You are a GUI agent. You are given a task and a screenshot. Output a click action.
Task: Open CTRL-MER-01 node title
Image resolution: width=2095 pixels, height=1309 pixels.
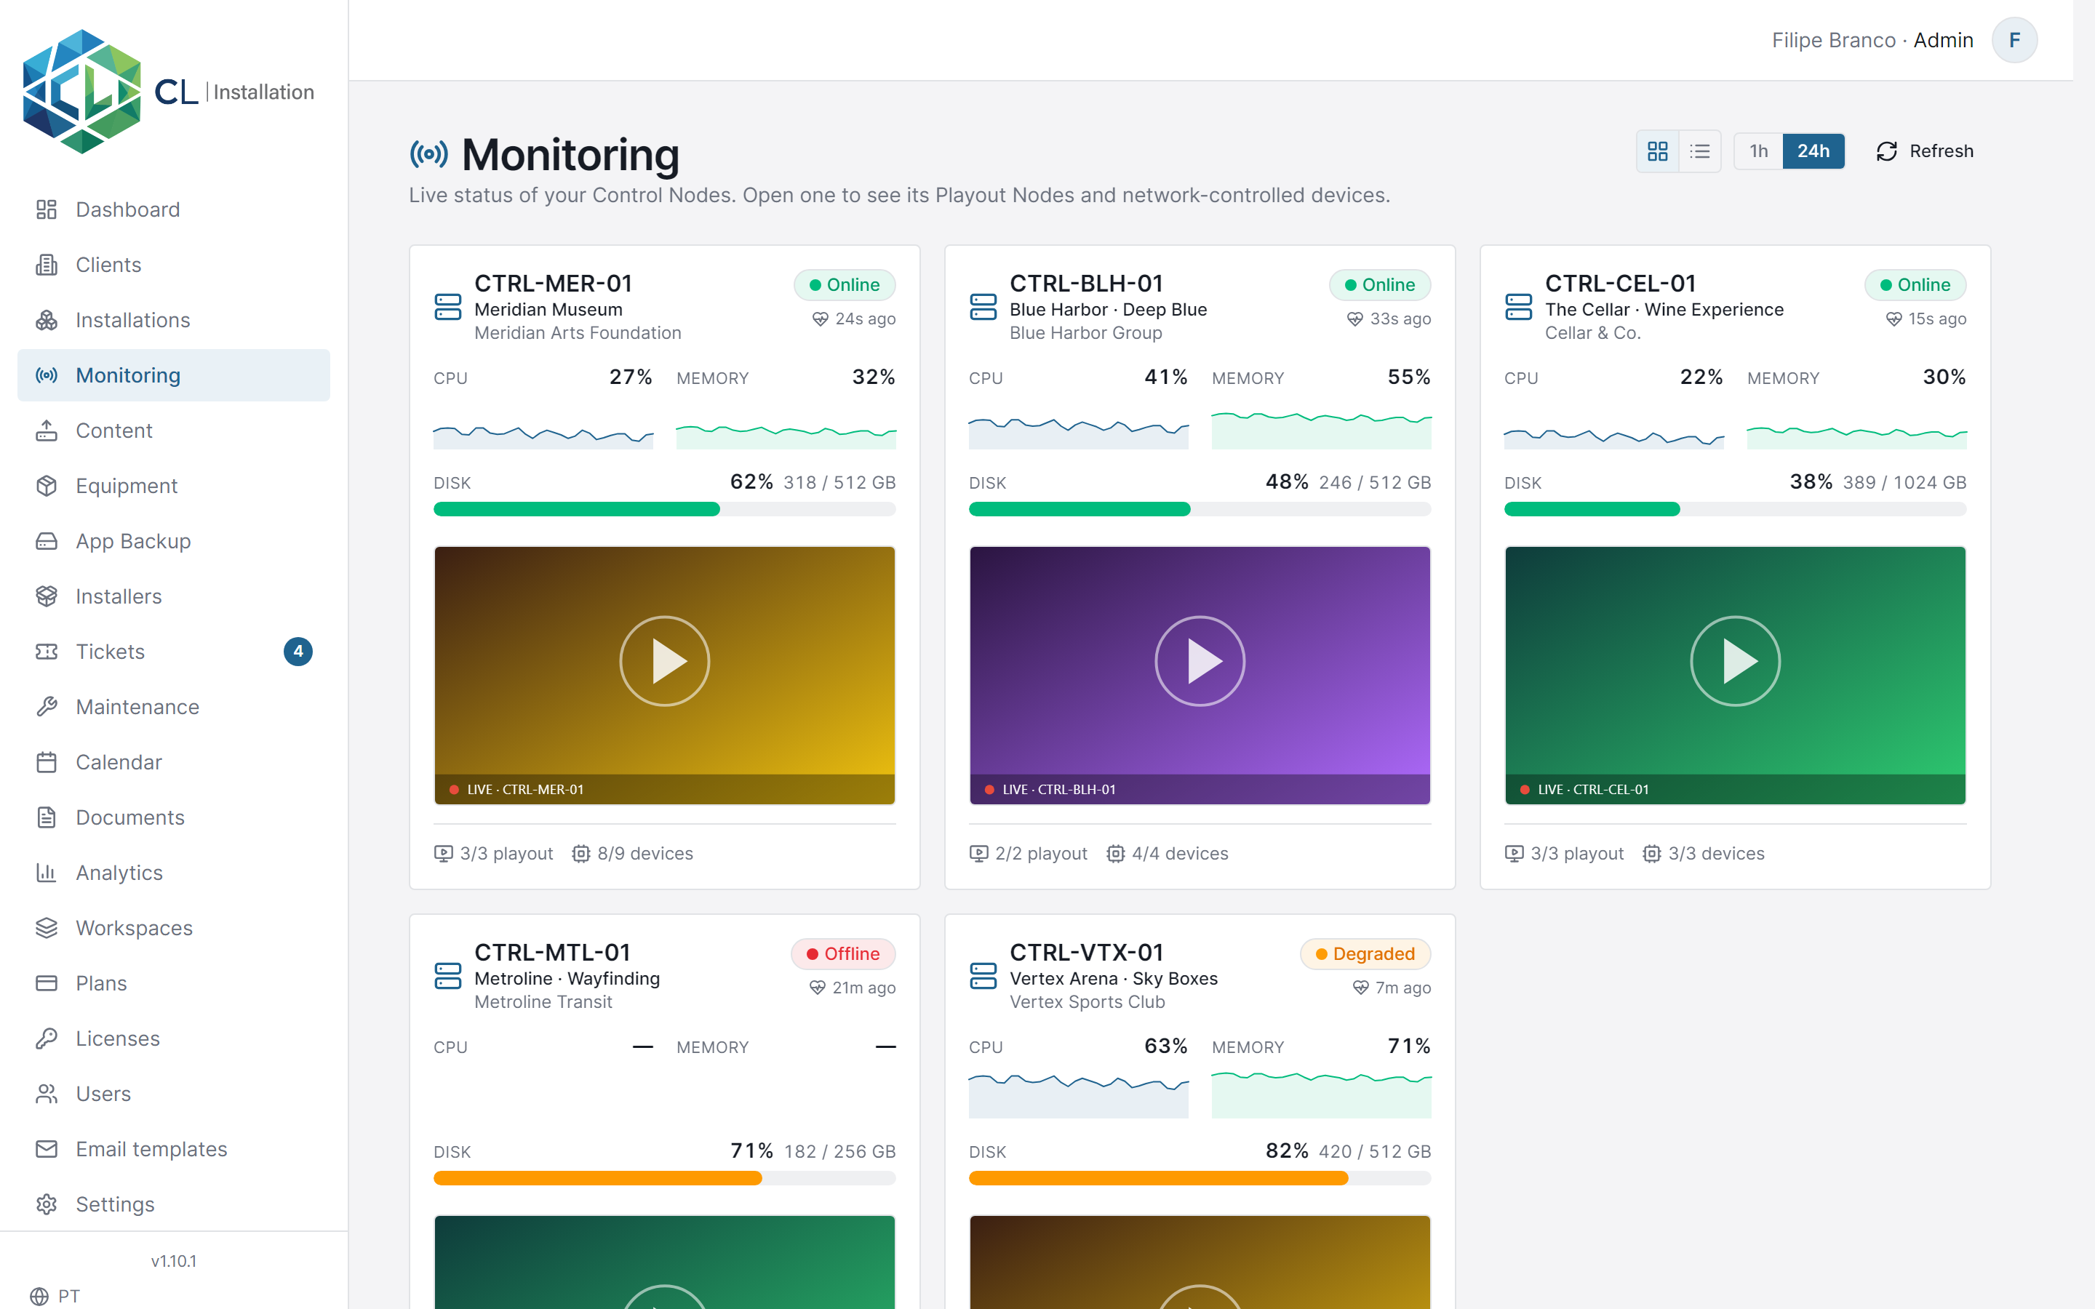(x=553, y=284)
